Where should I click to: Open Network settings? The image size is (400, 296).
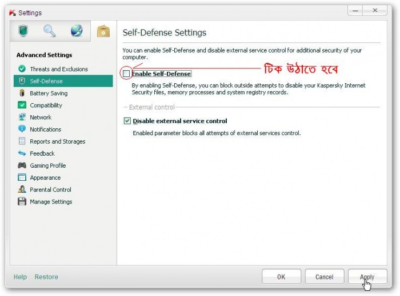(x=63, y=117)
